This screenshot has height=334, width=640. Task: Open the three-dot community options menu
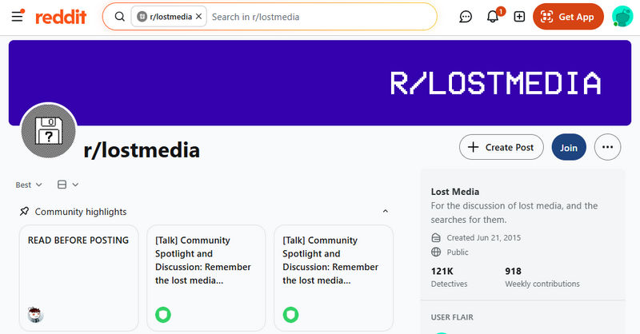607,147
